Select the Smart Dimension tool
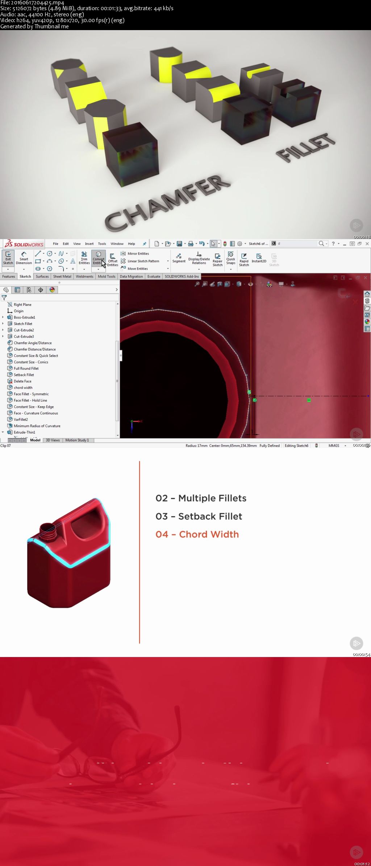The width and height of the screenshot is (371, 866). pos(24,258)
